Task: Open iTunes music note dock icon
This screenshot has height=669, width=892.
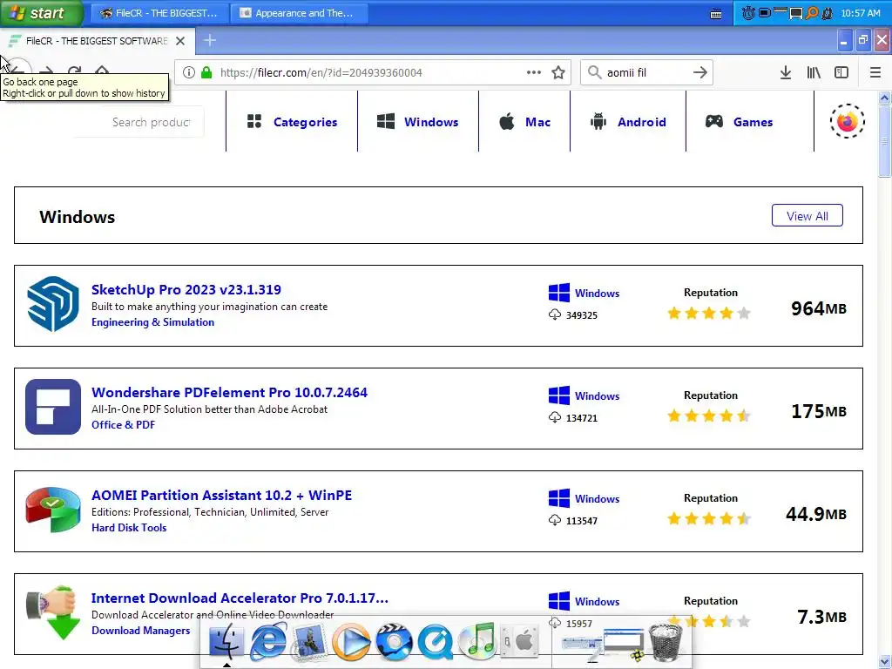Action: click(478, 640)
